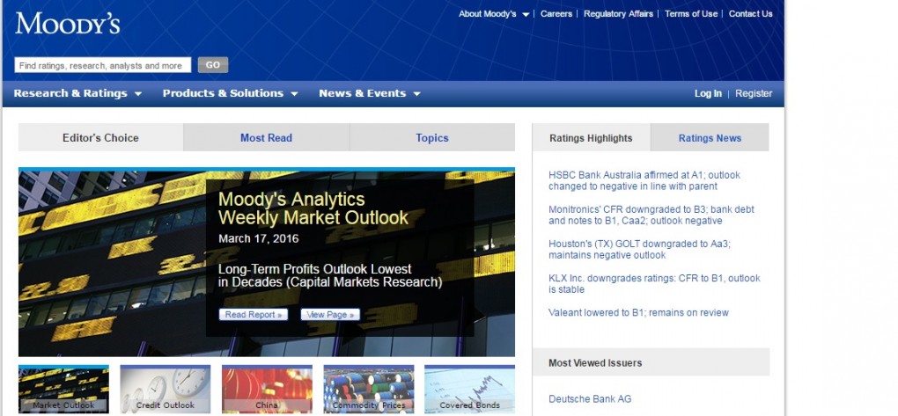Screen dimensions: 898x416
Task: Switch to the Most Read tab
Action: [x=266, y=137]
